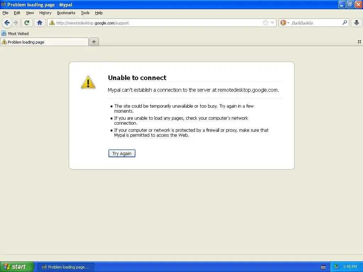This screenshot has width=363, height=272.
Task: Minimize the Mypal window
Action: 342,4
